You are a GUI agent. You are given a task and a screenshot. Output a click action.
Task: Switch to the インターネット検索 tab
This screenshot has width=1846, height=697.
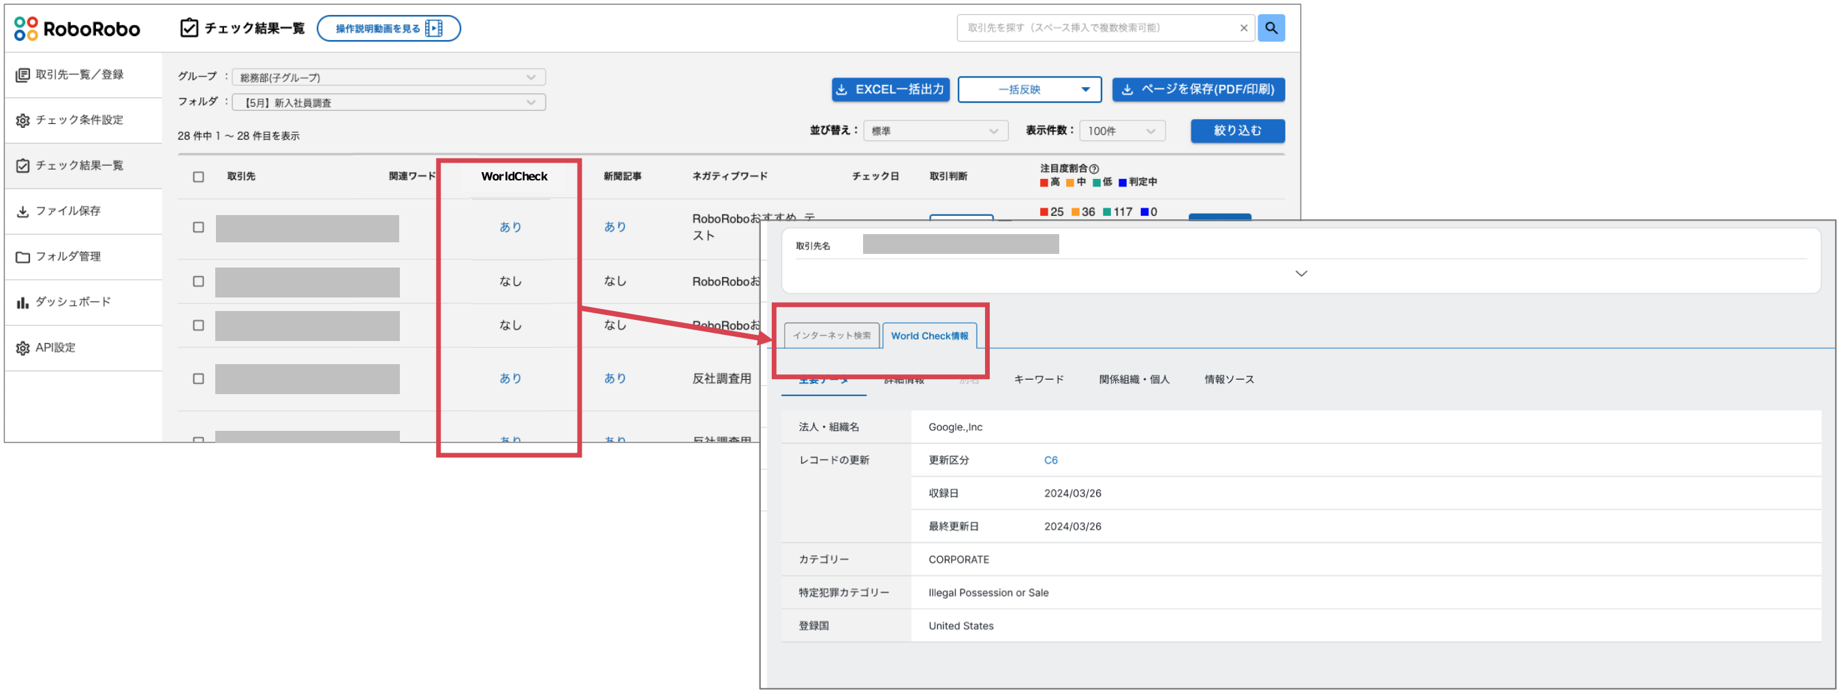832,336
